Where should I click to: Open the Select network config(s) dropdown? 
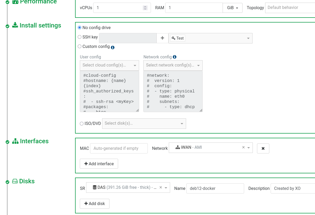pos(173,65)
